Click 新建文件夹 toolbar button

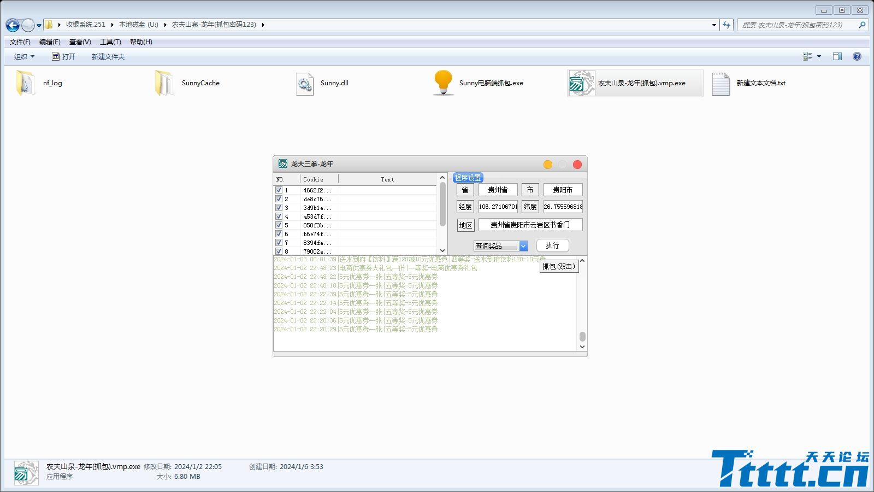coord(108,56)
